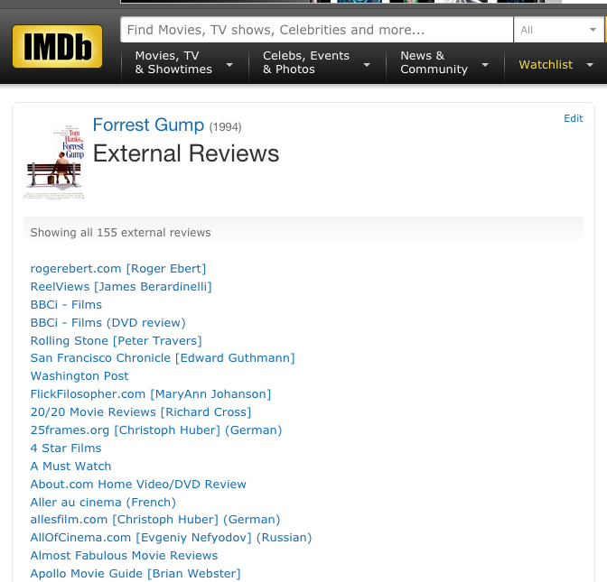Open the News & Community menu
Viewport: 607px width, 582px height.
(444, 62)
